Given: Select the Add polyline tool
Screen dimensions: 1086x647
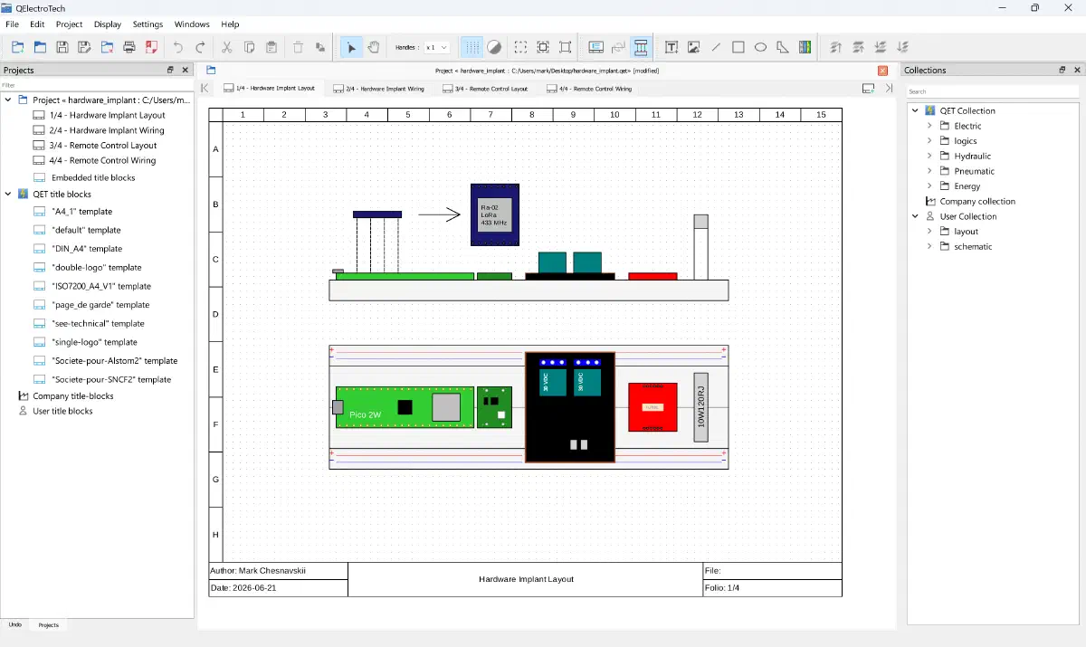Looking at the screenshot, I should pos(783,47).
